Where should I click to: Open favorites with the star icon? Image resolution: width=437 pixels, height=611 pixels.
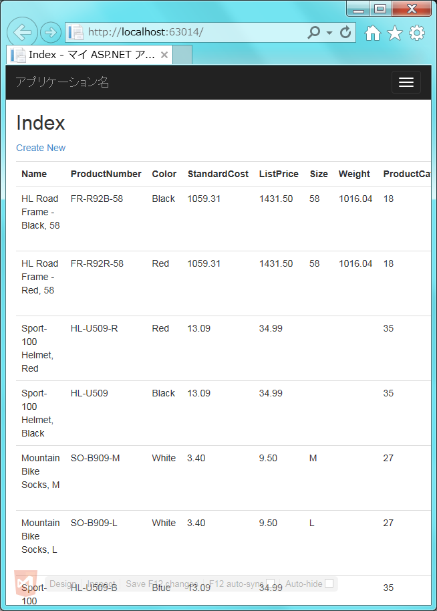click(395, 33)
